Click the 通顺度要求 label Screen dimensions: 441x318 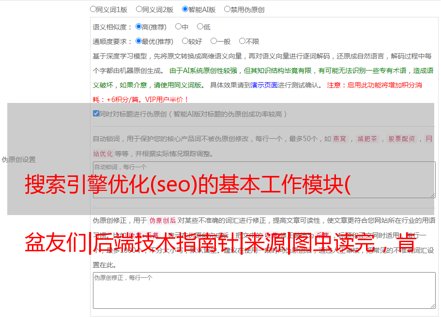[112, 42]
